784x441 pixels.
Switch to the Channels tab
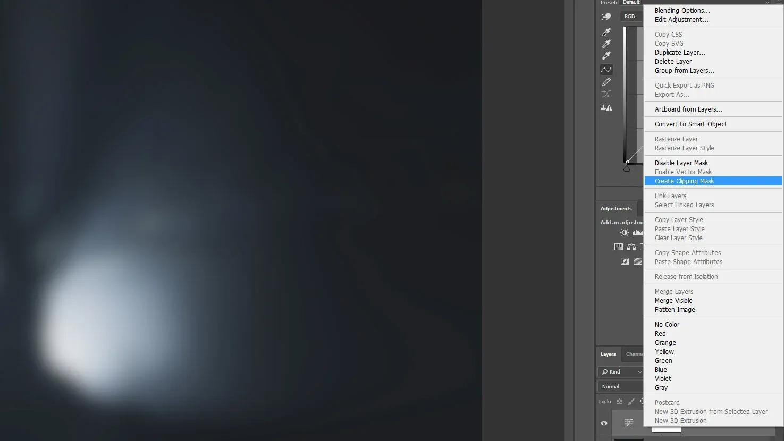coord(635,354)
